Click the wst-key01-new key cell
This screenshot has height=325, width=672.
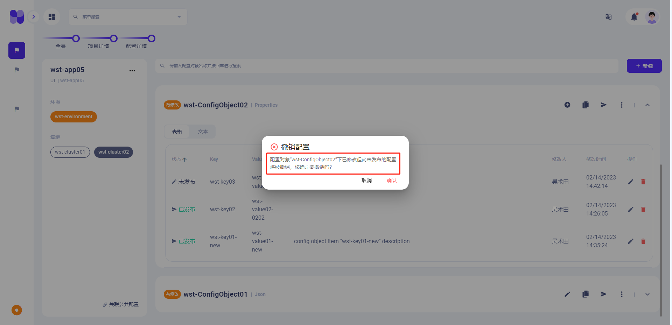(223, 241)
